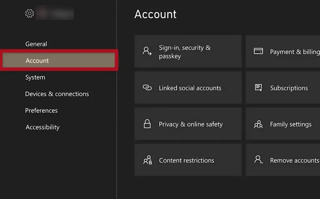This screenshot has width=320, height=199.
Task: Open Linked social accounts tile
Action: [188, 87]
